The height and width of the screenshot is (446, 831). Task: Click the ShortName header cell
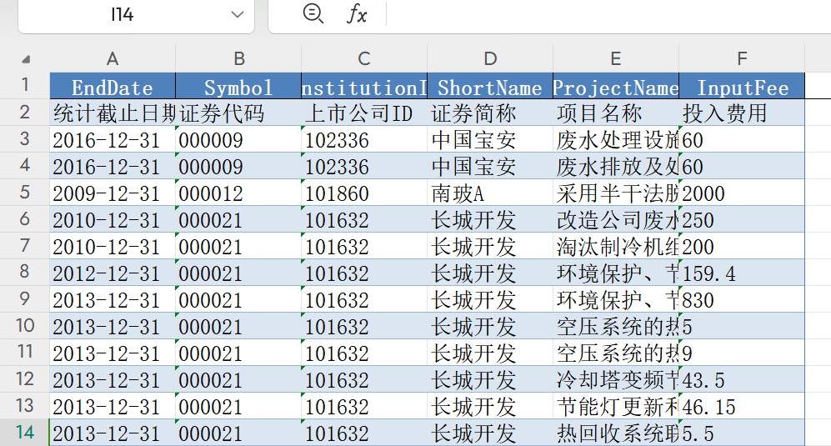(490, 86)
